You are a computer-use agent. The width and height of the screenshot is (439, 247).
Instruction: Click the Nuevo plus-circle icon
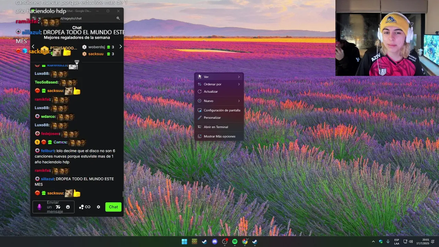point(200,101)
